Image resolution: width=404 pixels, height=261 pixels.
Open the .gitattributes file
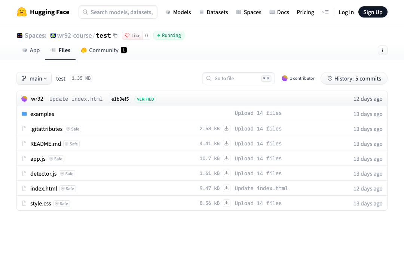point(46,129)
